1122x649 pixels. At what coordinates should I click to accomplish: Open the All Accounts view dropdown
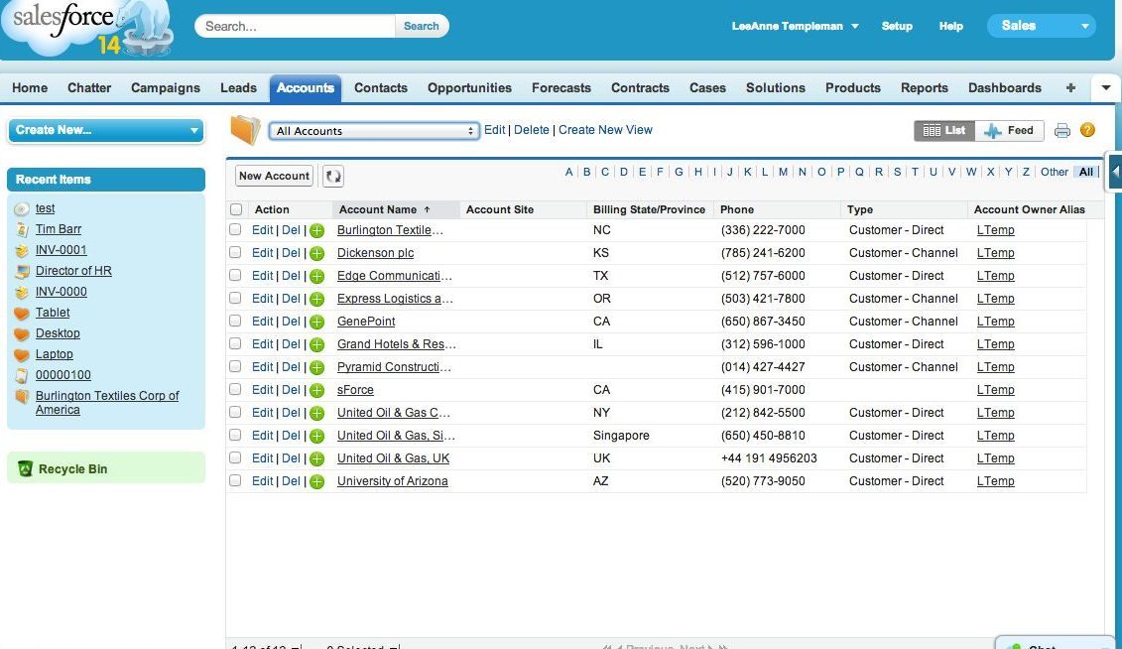click(x=374, y=131)
